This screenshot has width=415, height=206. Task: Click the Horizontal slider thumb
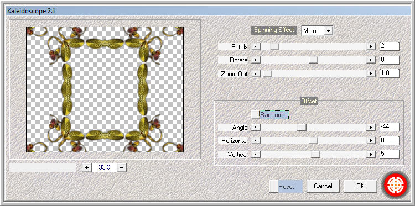313,141
